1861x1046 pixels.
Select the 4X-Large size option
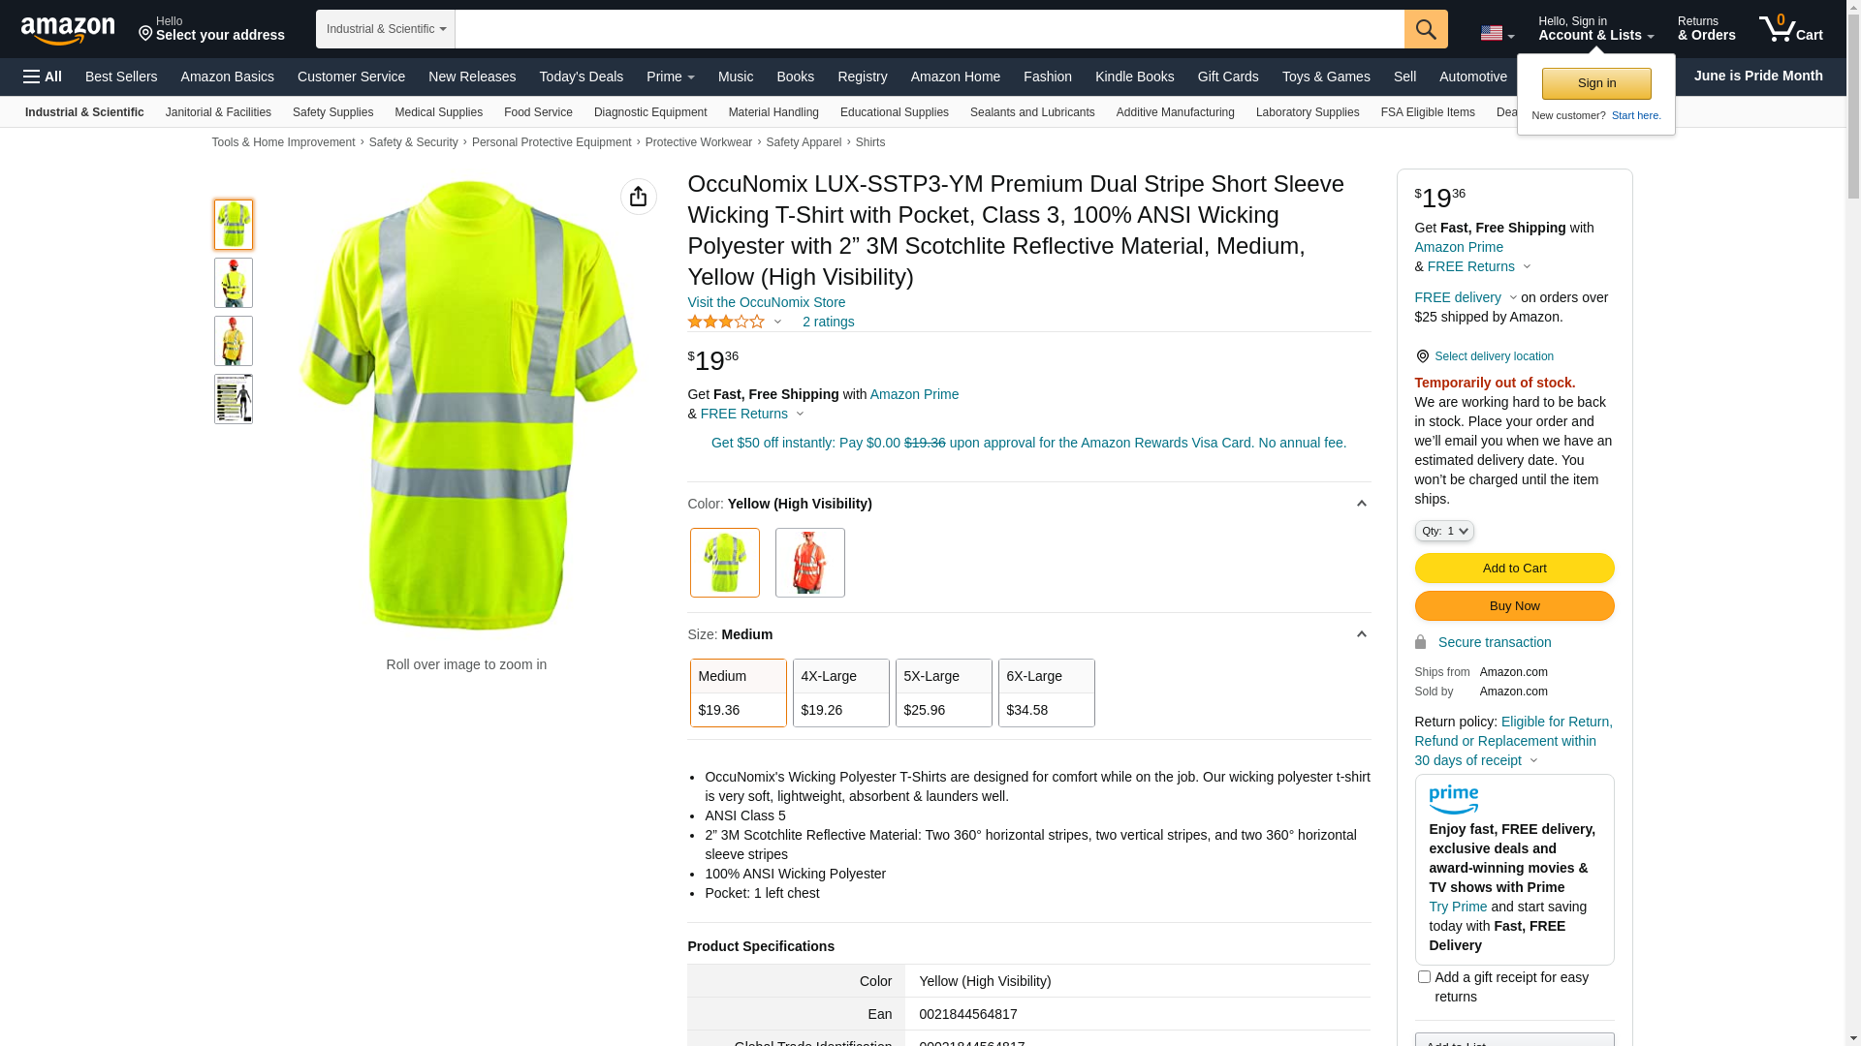[840, 692]
